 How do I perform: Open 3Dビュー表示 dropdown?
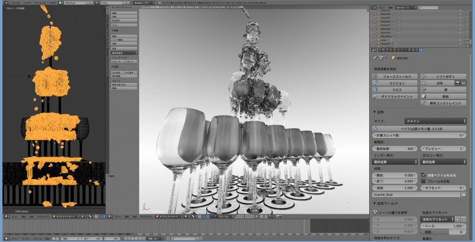click(x=444, y=162)
